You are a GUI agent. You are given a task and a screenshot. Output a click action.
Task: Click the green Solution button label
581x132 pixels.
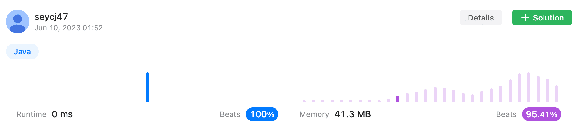pos(548,18)
